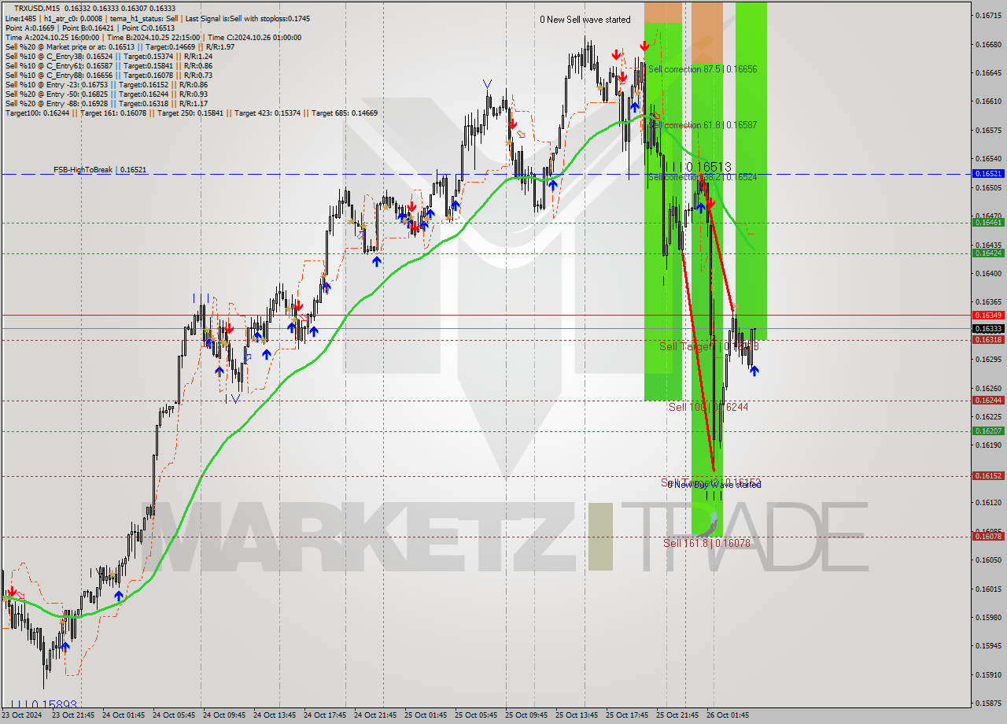Click the 'Sell %10 @ C_Entry88: 0.16656' line

109,75
